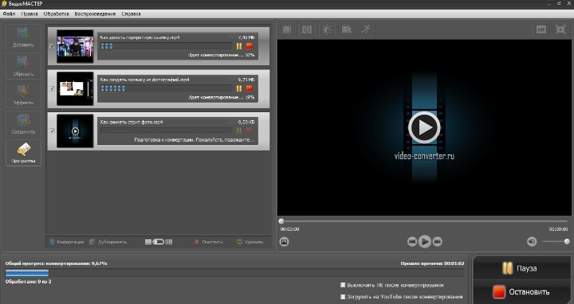Click the Пауза button
Screen dimensions: 574x304
click(x=521, y=268)
